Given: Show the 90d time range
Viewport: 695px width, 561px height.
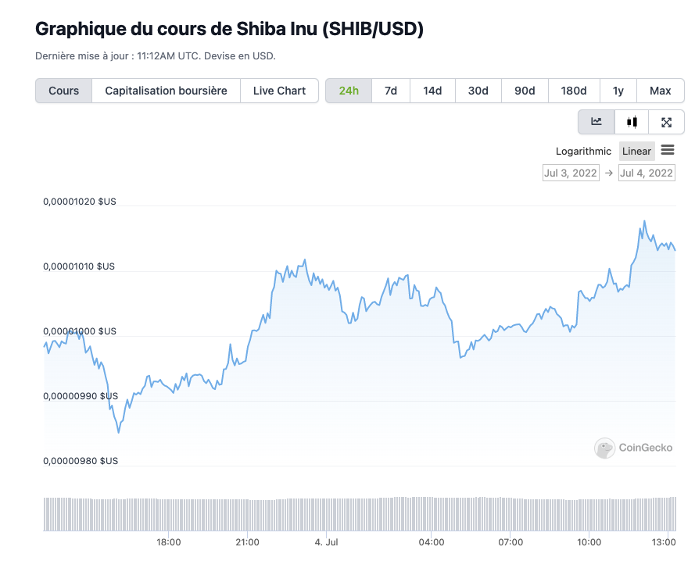Looking at the screenshot, I should pyautogui.click(x=525, y=91).
